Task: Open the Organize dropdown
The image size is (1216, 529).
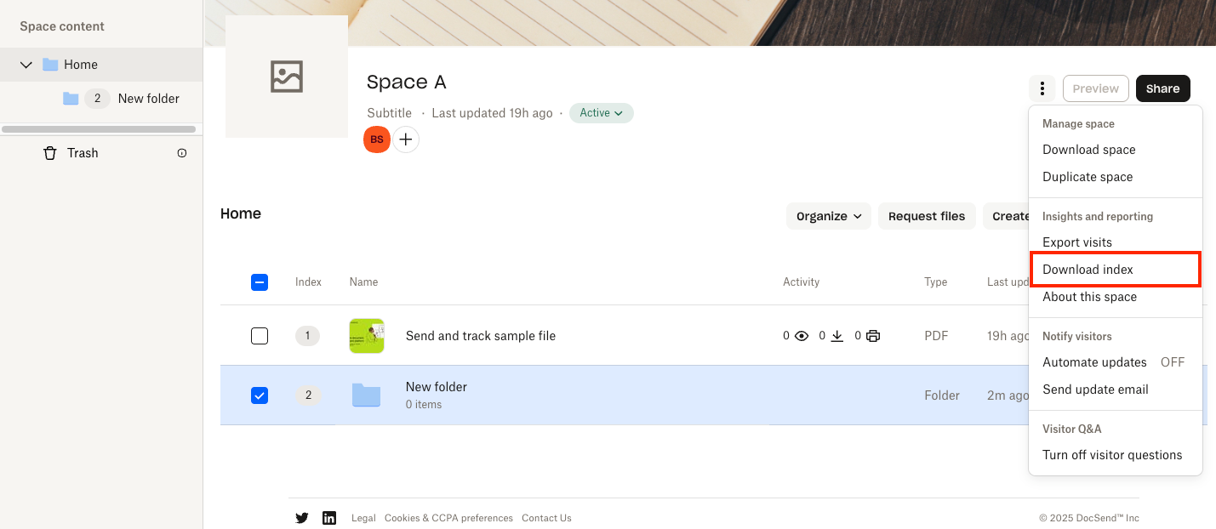Action: (x=829, y=216)
